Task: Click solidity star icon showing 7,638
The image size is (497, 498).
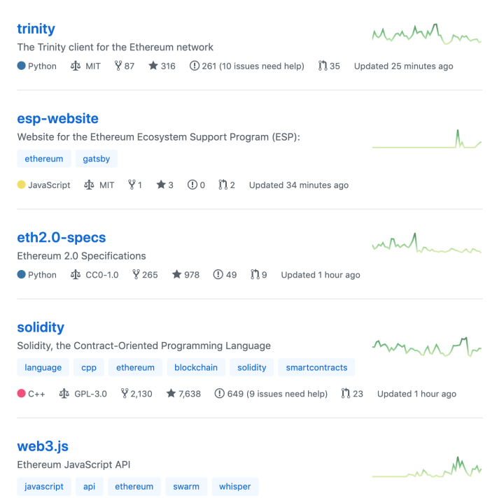Action: (171, 394)
